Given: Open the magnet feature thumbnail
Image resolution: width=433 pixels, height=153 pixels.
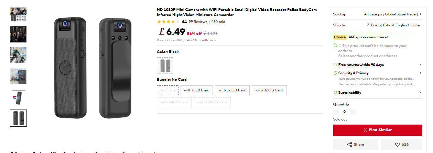Looking at the screenshot, I should point(18,97).
